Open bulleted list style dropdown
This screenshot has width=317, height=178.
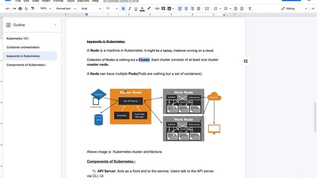tap(230, 9)
